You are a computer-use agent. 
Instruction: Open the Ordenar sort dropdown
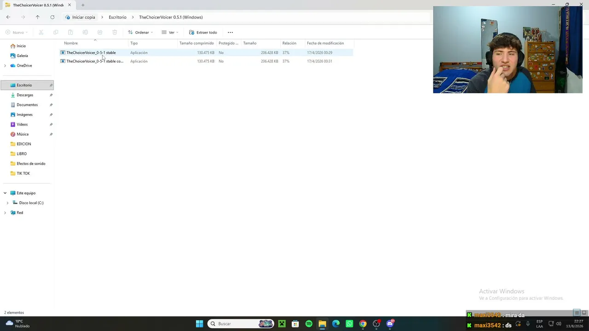[x=140, y=32]
